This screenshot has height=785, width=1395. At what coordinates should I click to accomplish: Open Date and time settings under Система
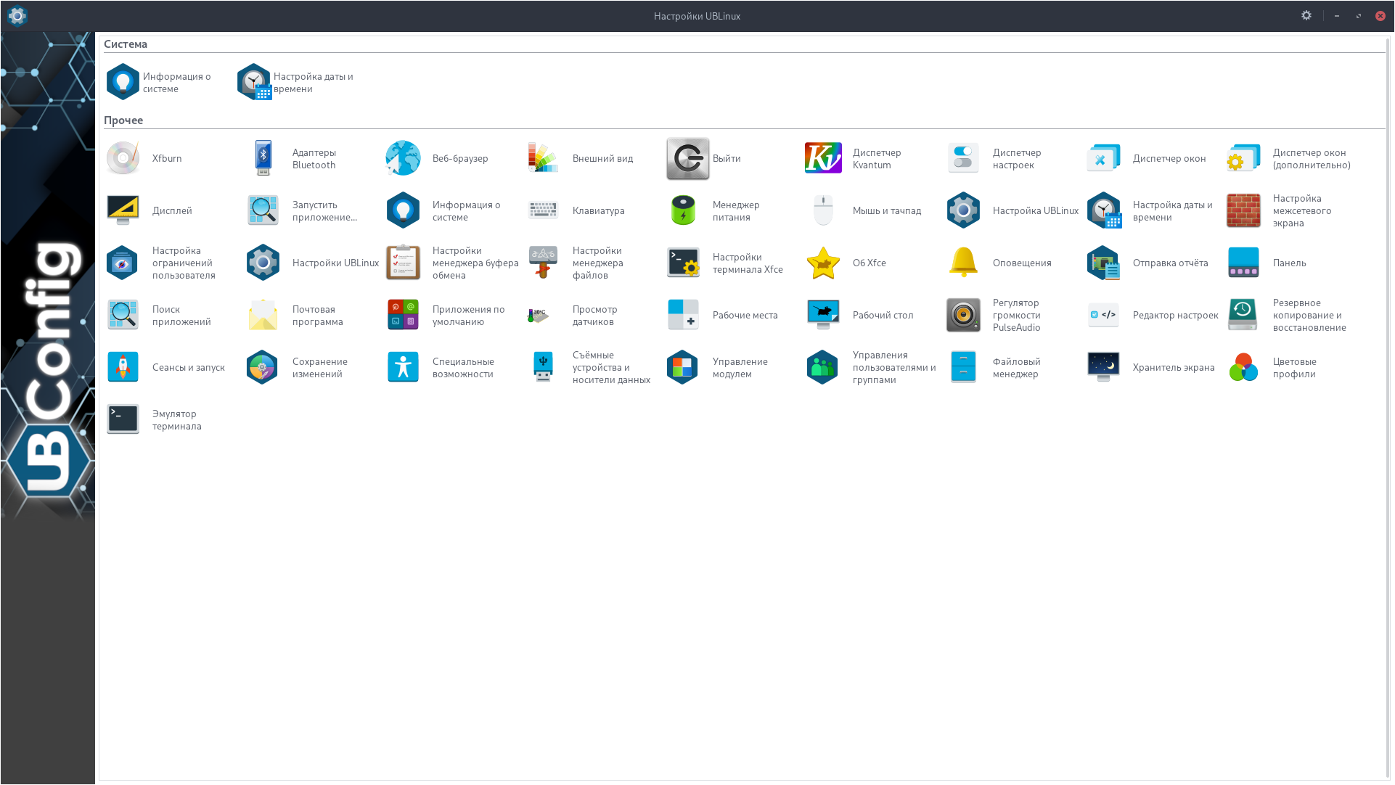(254, 82)
